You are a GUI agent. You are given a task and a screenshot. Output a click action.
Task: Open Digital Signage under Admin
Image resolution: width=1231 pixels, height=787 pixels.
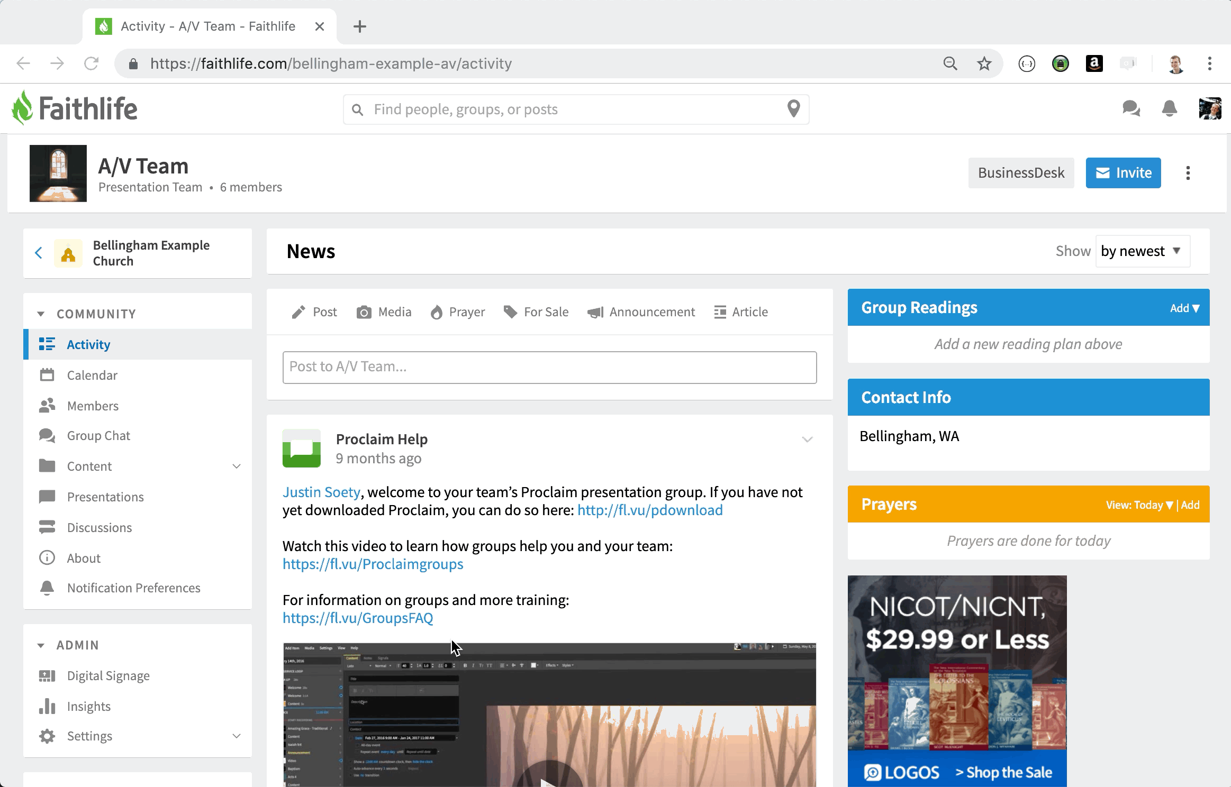click(x=138, y=675)
